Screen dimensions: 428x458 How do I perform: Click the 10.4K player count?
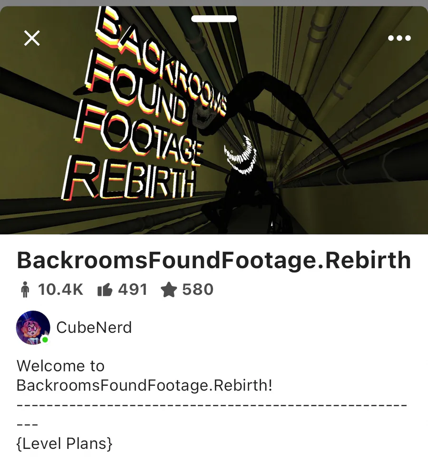(60, 290)
